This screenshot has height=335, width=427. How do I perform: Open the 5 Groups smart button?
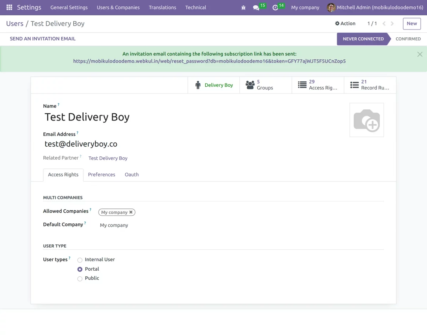click(265, 85)
